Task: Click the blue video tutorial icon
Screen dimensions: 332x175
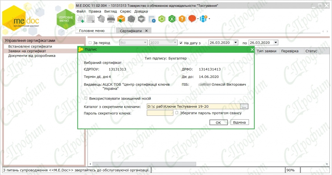Action: (x=203, y=19)
